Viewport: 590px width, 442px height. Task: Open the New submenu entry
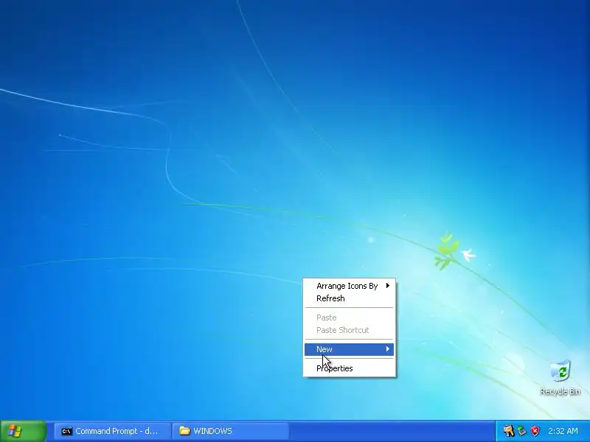pyautogui.click(x=349, y=349)
